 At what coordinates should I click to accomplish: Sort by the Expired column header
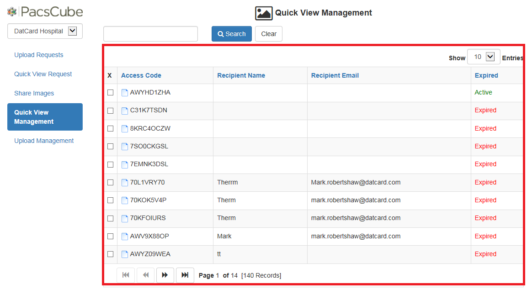tap(486, 76)
